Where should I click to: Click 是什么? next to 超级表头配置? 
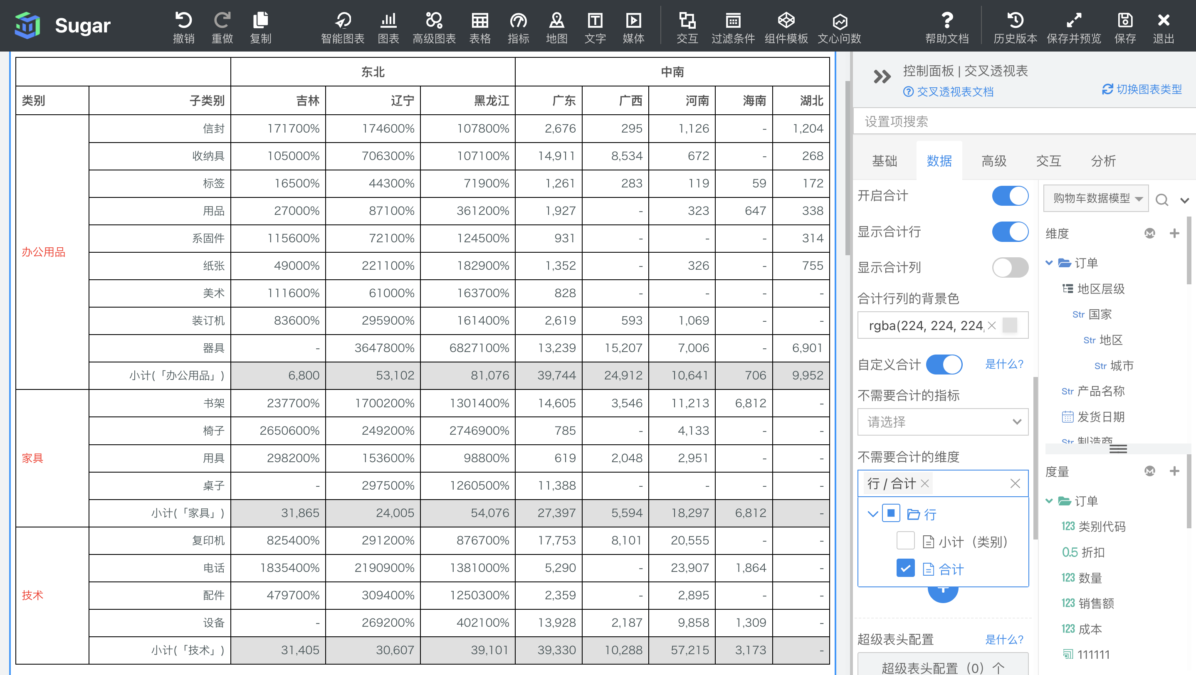[x=1005, y=639]
